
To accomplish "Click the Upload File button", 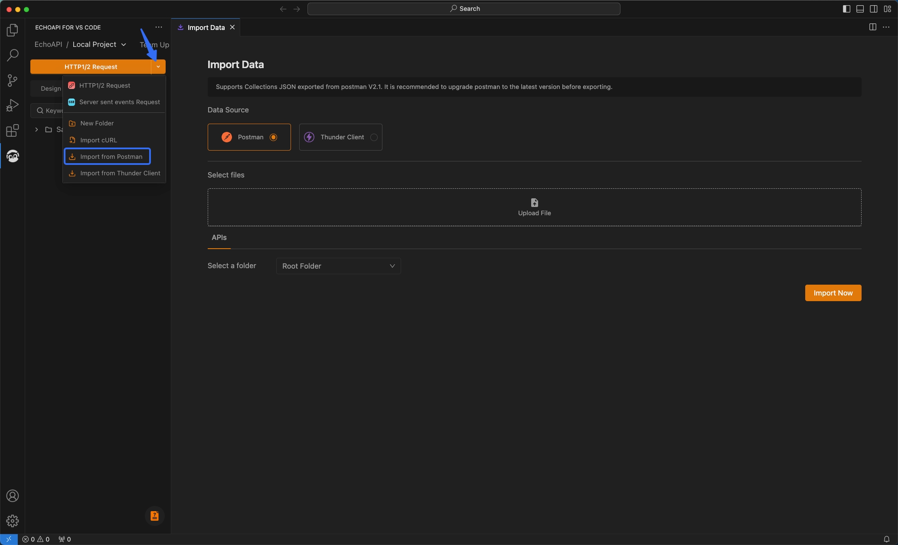I will pyautogui.click(x=534, y=207).
